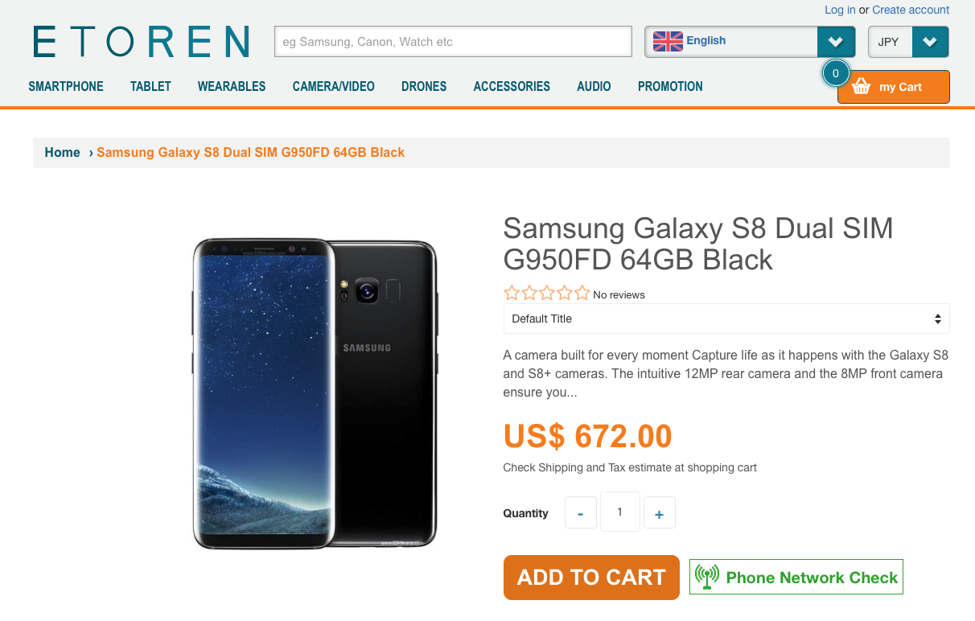Open the language dropdown arrow

click(x=836, y=42)
